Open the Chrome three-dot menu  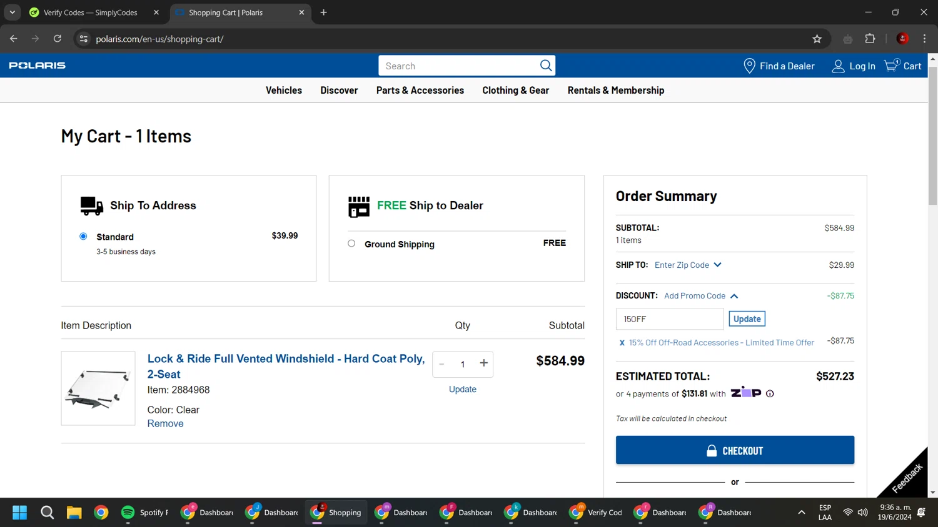(924, 39)
